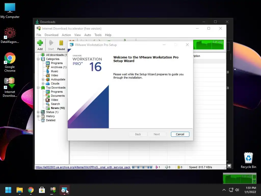Select the Video icon under Top Downloads
Viewport: 261px width, 196px height.
point(48,100)
